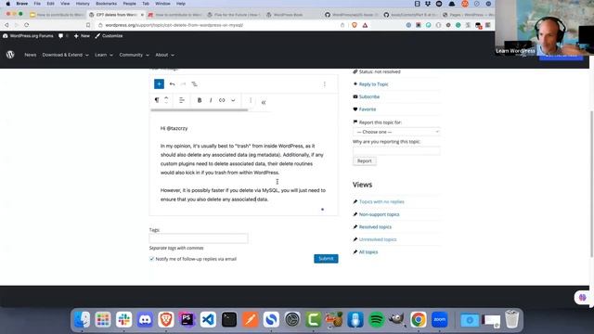Open Camtasia from the dock

click(x=314, y=319)
